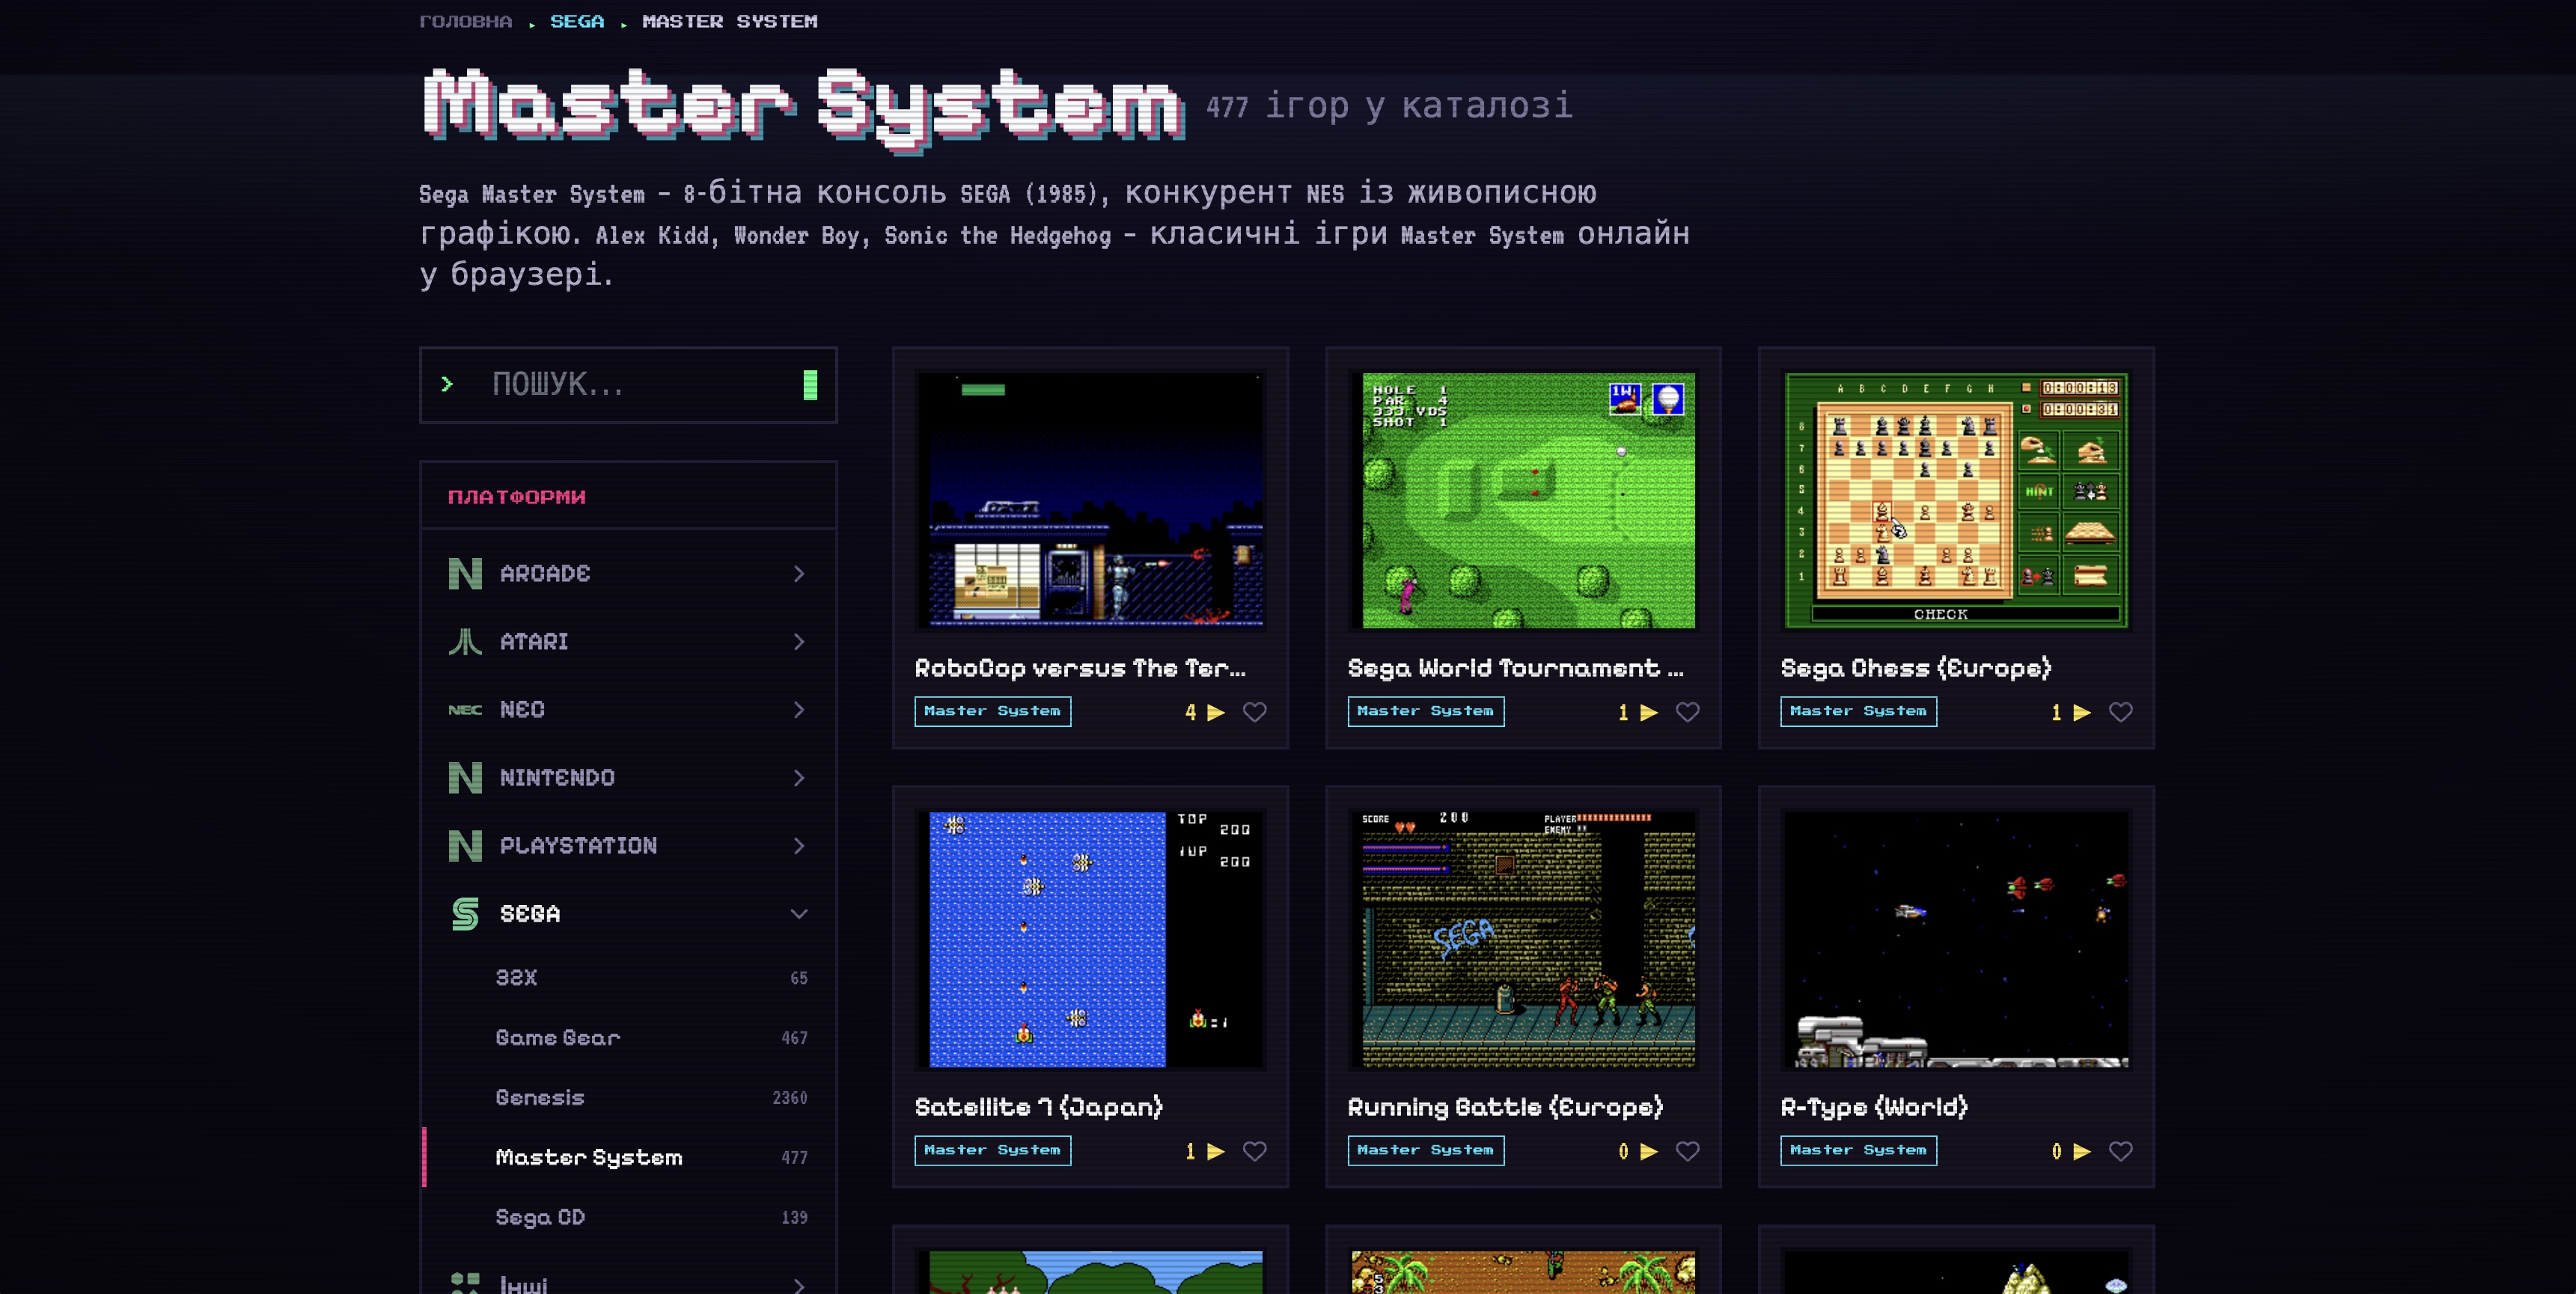Start Sega Chess with the play icon

click(x=2082, y=713)
